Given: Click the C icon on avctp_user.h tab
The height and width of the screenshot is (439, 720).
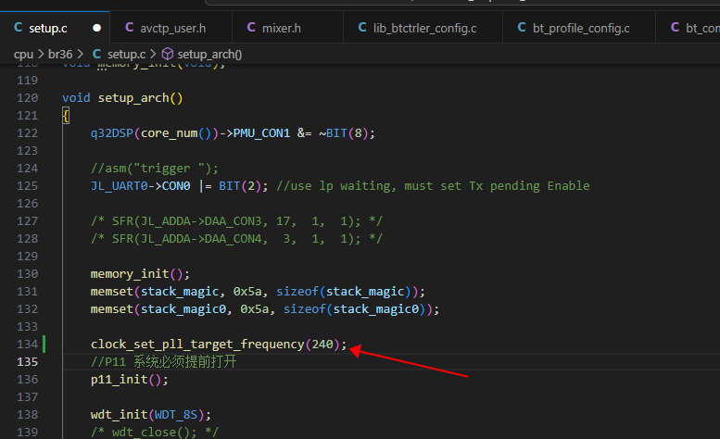Looking at the screenshot, I should [129, 28].
